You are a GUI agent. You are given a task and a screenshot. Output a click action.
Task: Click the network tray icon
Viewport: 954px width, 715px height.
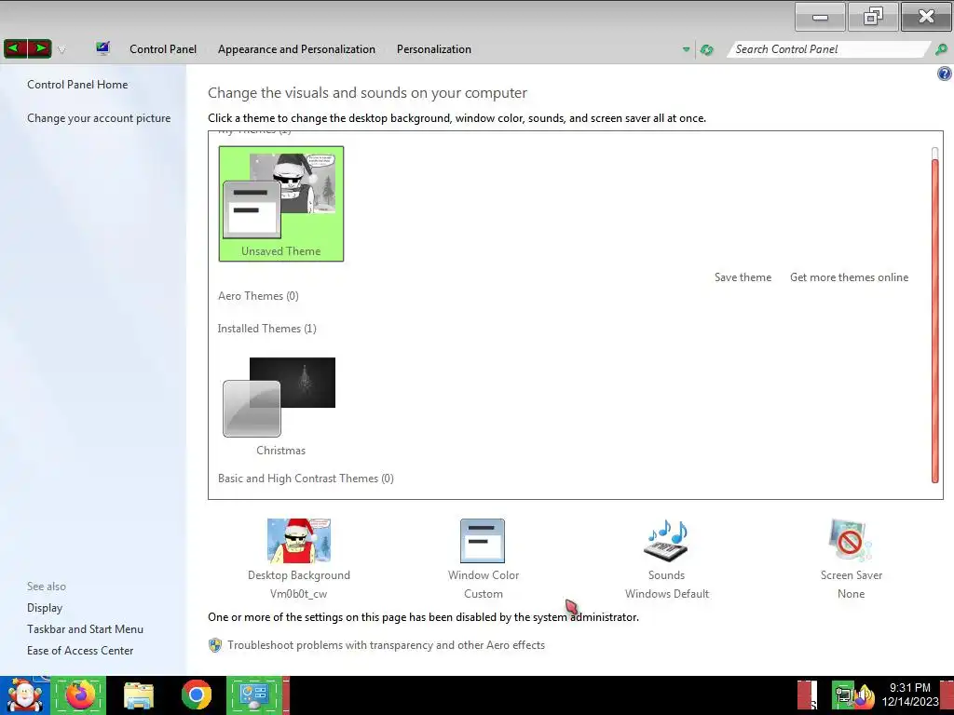(843, 696)
